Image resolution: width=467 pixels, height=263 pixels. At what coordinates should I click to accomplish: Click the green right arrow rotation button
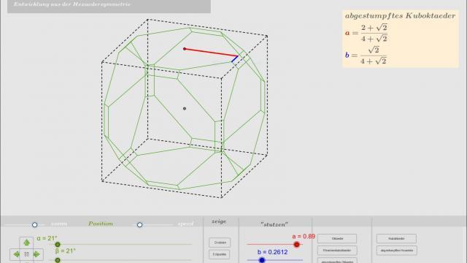tap(36, 254)
